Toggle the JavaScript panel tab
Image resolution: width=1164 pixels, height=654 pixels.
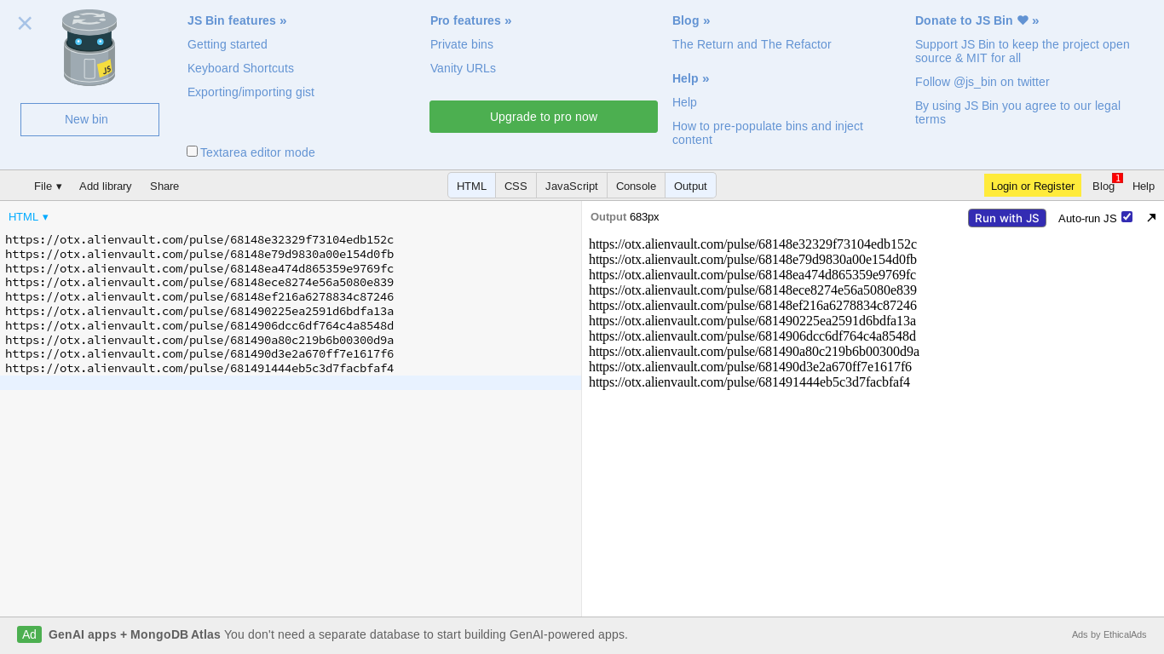click(572, 186)
